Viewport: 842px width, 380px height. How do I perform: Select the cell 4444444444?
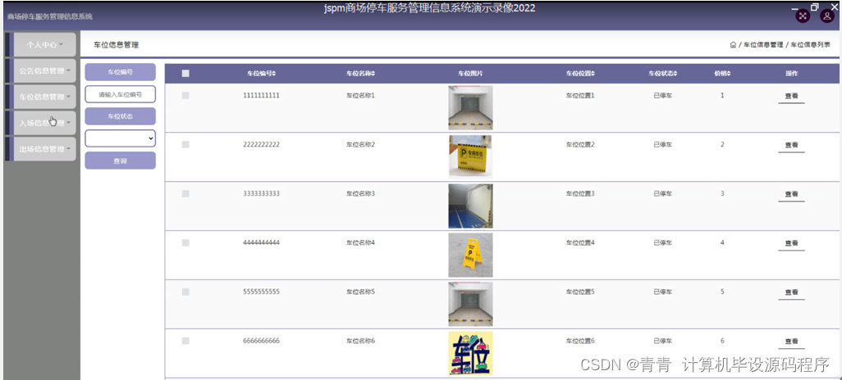tap(261, 242)
